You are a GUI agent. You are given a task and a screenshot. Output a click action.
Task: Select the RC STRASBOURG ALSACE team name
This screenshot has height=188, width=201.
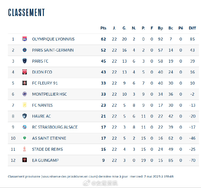click(x=55, y=127)
